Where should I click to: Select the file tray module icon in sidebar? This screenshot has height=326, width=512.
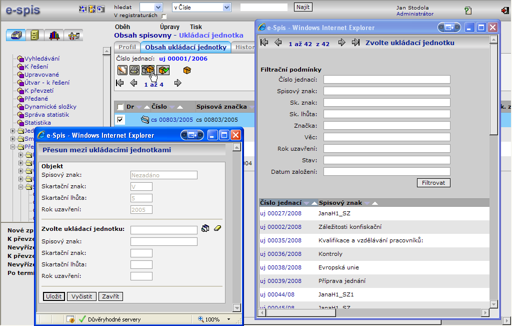point(16,35)
